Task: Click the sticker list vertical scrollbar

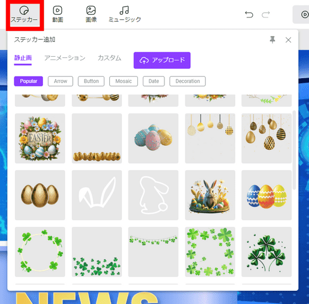Action: (294, 150)
